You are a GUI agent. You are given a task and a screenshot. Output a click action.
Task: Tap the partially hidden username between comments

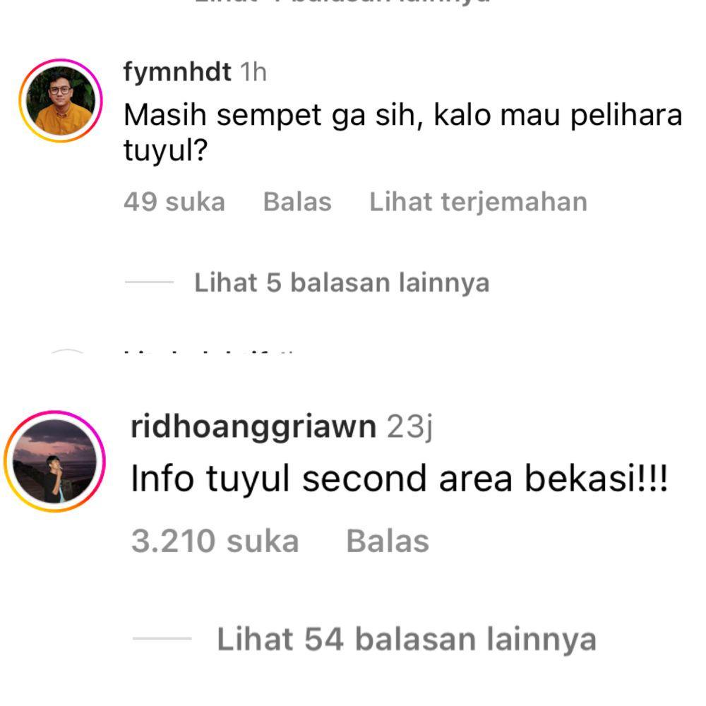210,352
